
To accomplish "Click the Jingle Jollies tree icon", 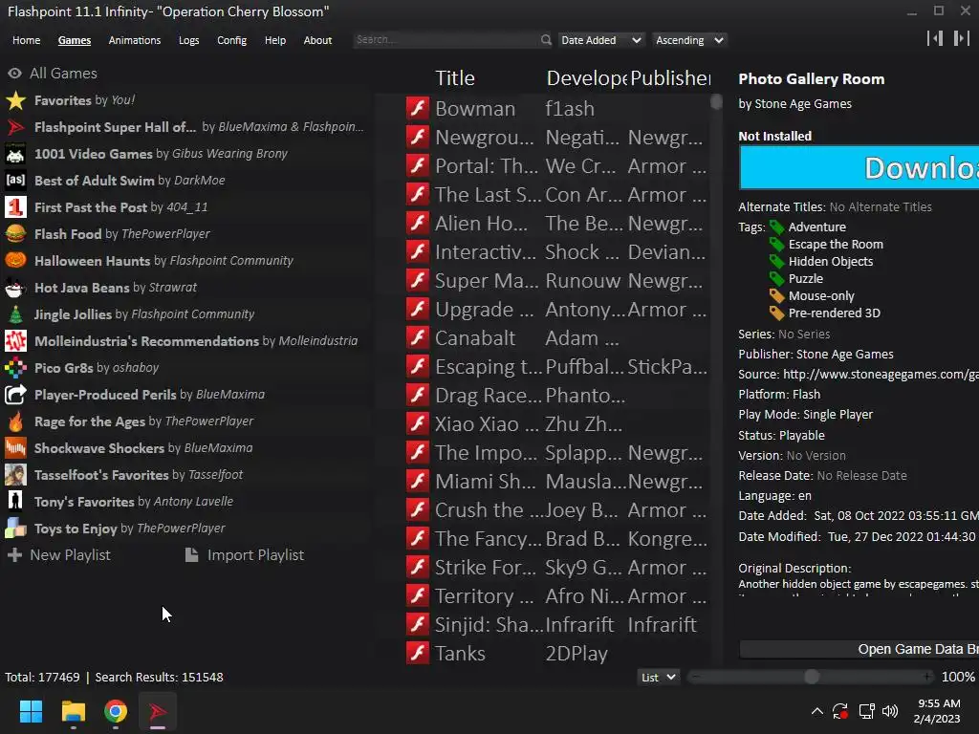I will point(15,313).
